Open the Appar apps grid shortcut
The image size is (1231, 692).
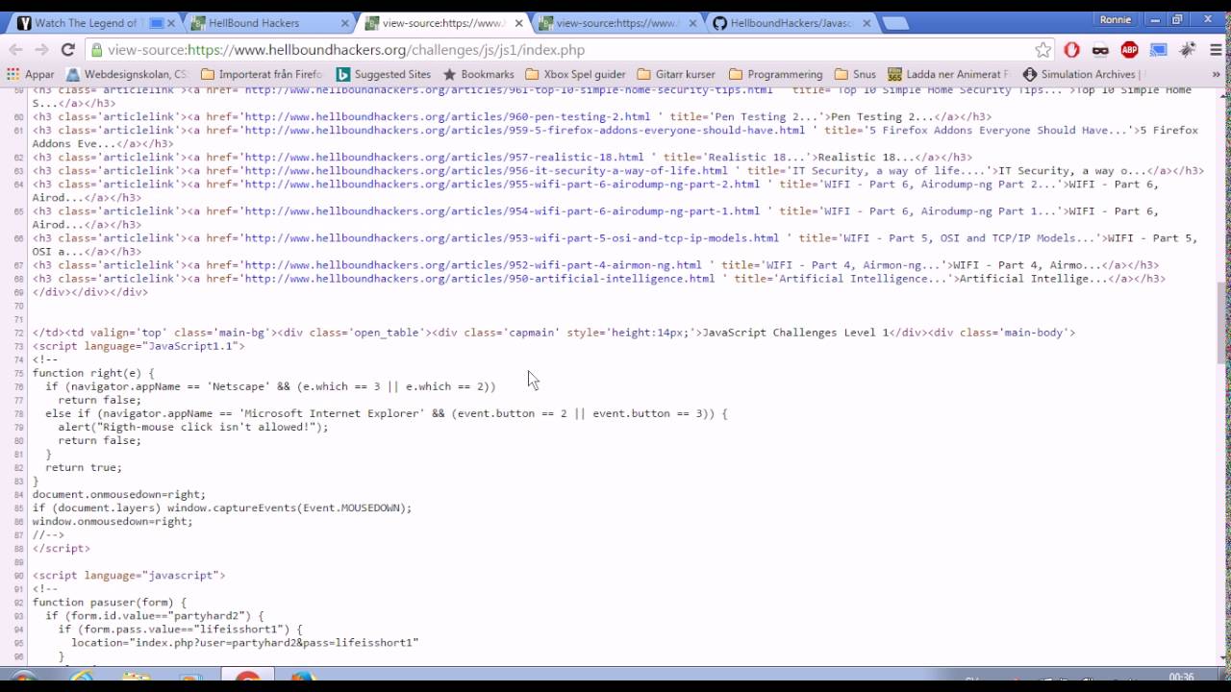click(x=31, y=74)
